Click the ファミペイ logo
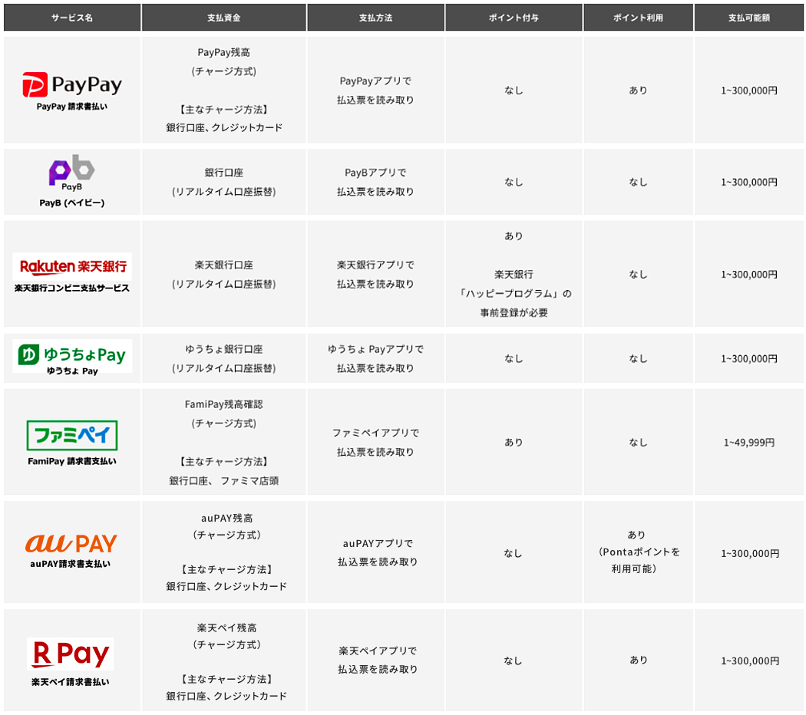The height and width of the screenshot is (715, 806). point(72,436)
